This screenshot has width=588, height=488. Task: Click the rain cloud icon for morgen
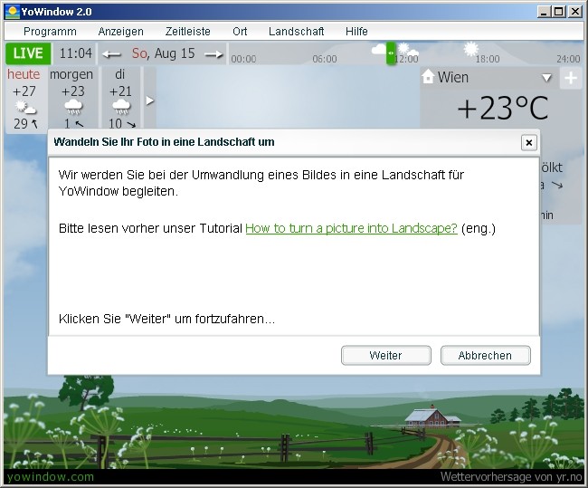tap(72, 108)
